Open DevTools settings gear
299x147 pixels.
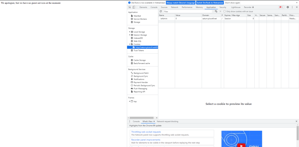pos(288,7)
